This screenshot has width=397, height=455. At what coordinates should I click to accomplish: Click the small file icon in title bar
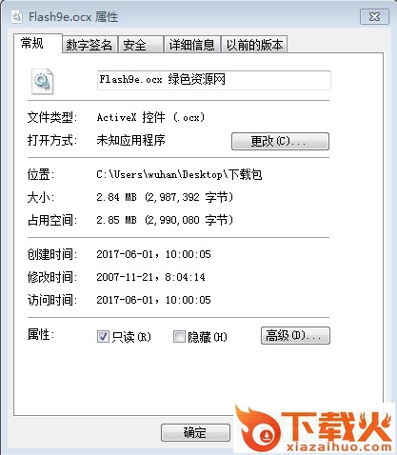click(17, 16)
